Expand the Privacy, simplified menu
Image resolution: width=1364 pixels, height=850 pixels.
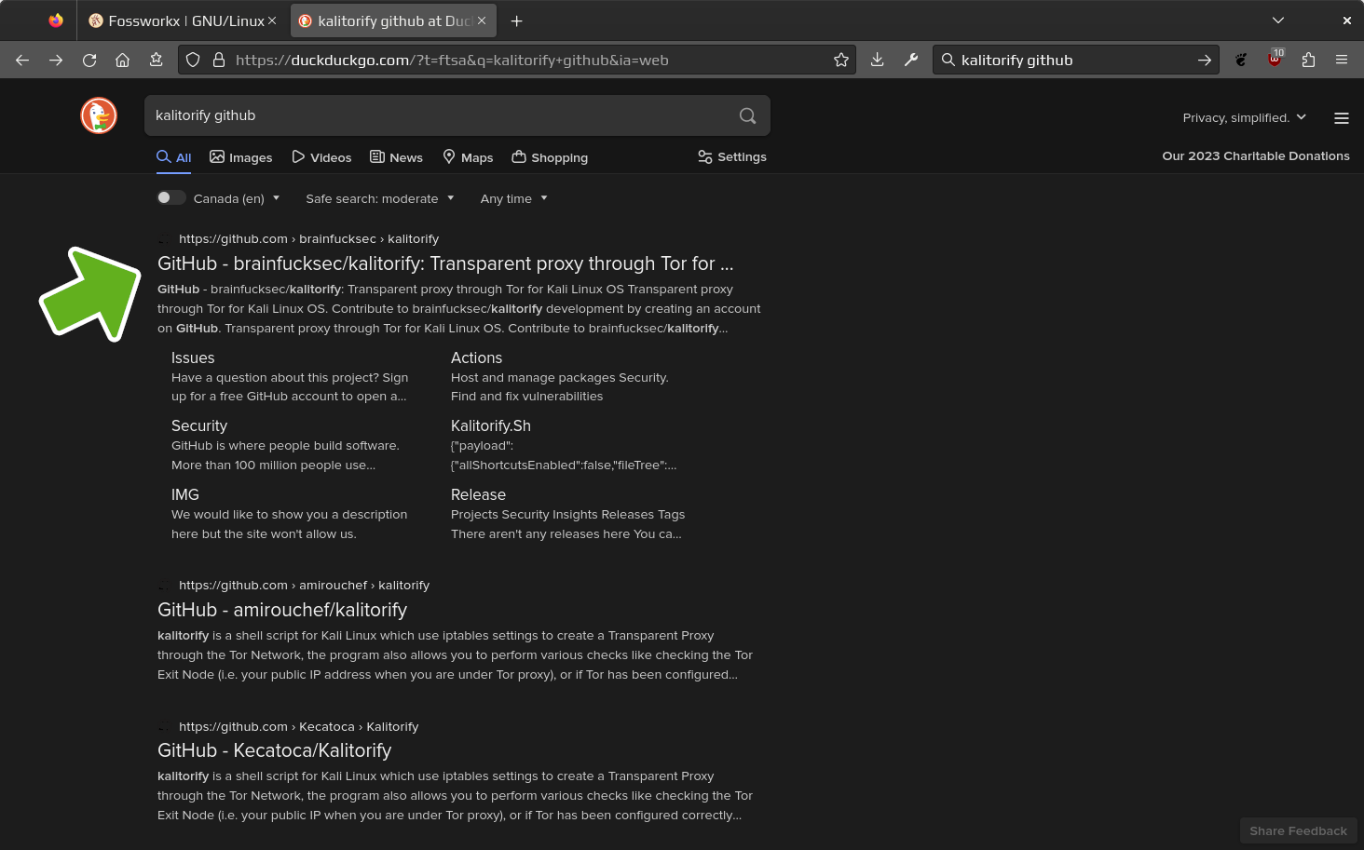1244,117
